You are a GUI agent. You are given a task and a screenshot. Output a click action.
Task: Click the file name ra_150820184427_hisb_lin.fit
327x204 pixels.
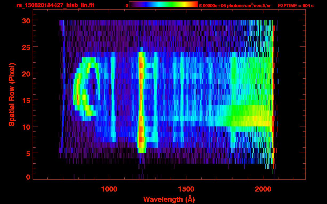tap(55, 5)
